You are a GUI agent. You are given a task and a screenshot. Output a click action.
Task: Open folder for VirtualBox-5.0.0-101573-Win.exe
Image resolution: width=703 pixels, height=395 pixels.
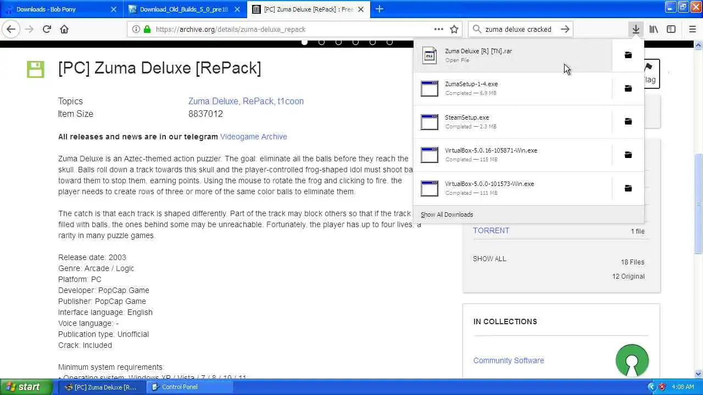[x=628, y=188]
